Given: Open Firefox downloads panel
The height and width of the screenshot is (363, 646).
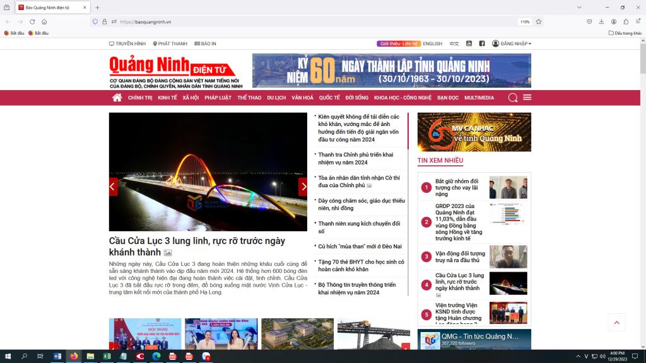Looking at the screenshot, I should click(601, 22).
